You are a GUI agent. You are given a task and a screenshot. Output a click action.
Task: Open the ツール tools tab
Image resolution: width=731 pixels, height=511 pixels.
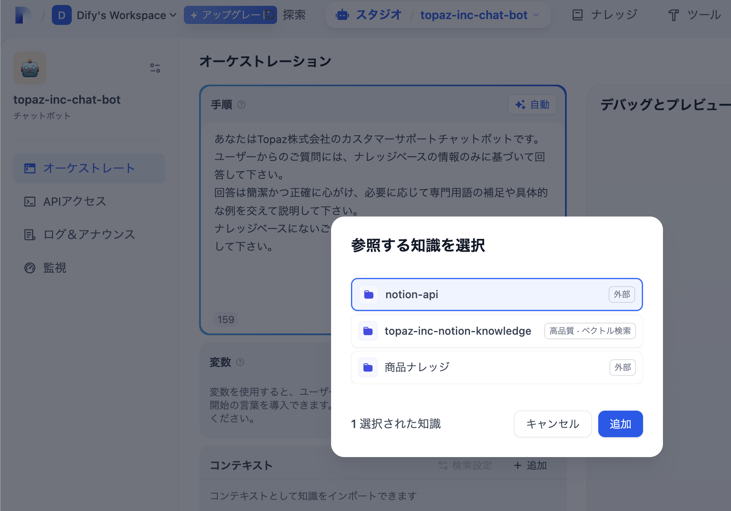tap(694, 15)
